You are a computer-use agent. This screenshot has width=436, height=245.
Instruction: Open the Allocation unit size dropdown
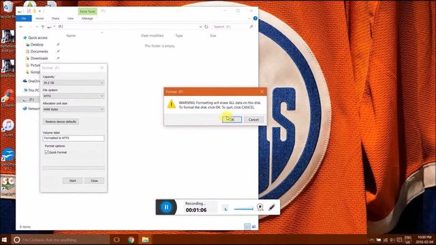[74, 110]
